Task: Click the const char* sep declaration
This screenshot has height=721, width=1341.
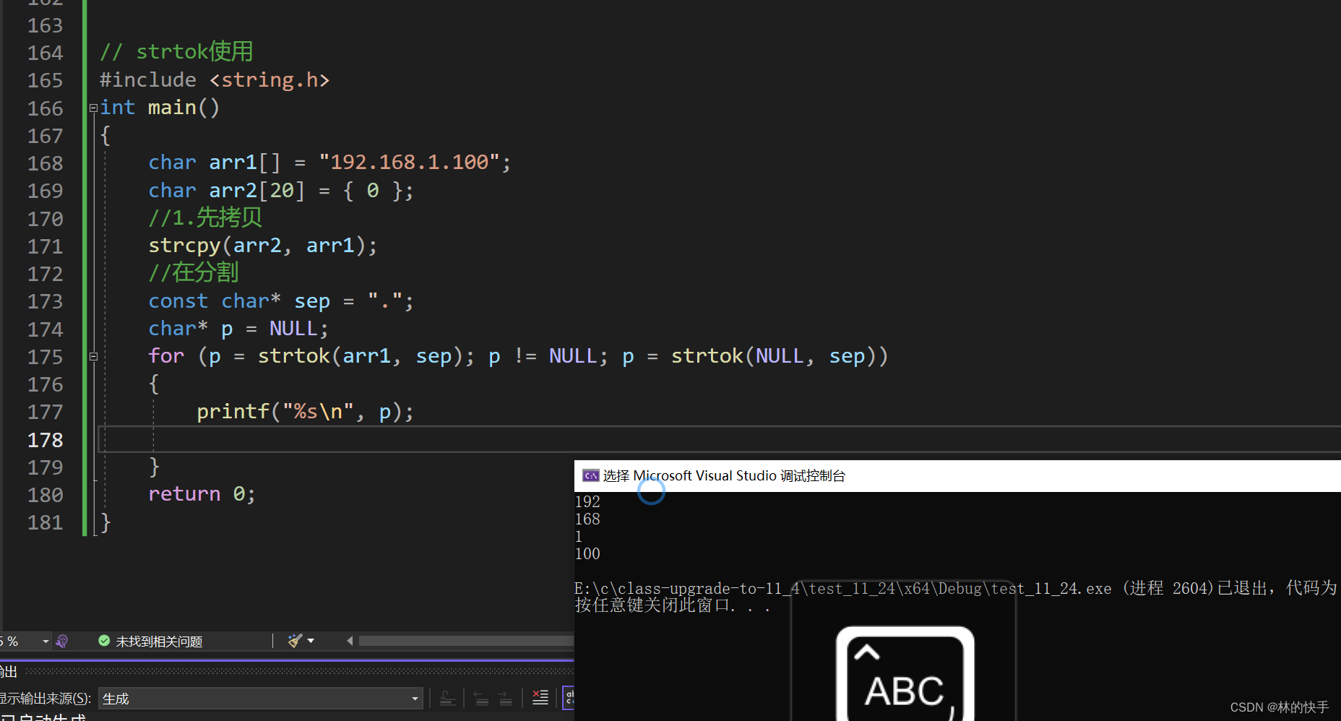Action: point(281,301)
